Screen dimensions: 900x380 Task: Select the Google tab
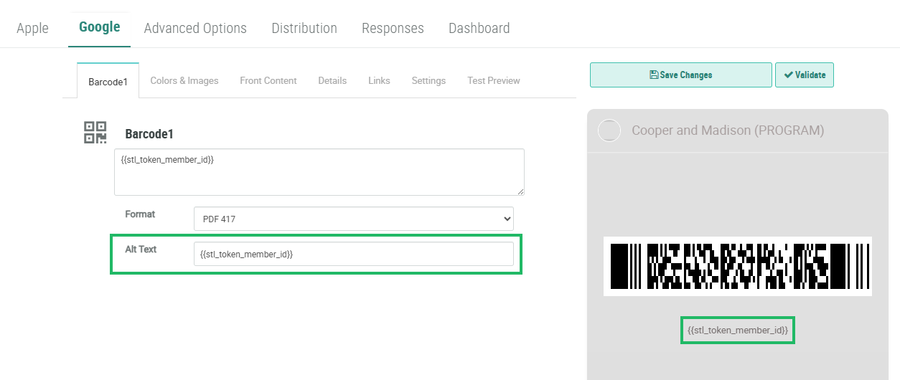99,27
